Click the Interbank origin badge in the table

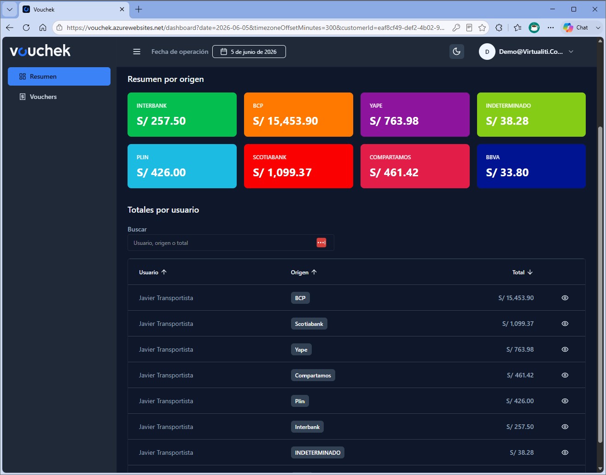[307, 427]
